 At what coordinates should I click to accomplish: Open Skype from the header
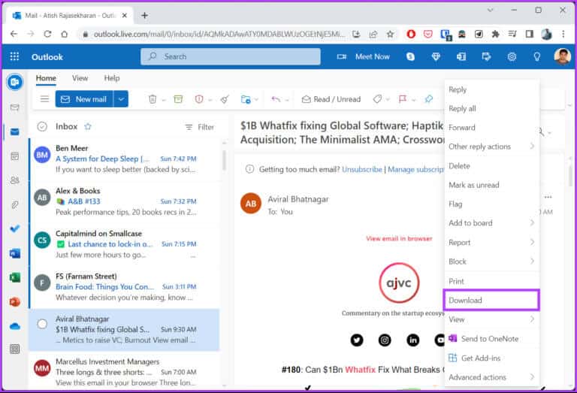click(x=410, y=56)
